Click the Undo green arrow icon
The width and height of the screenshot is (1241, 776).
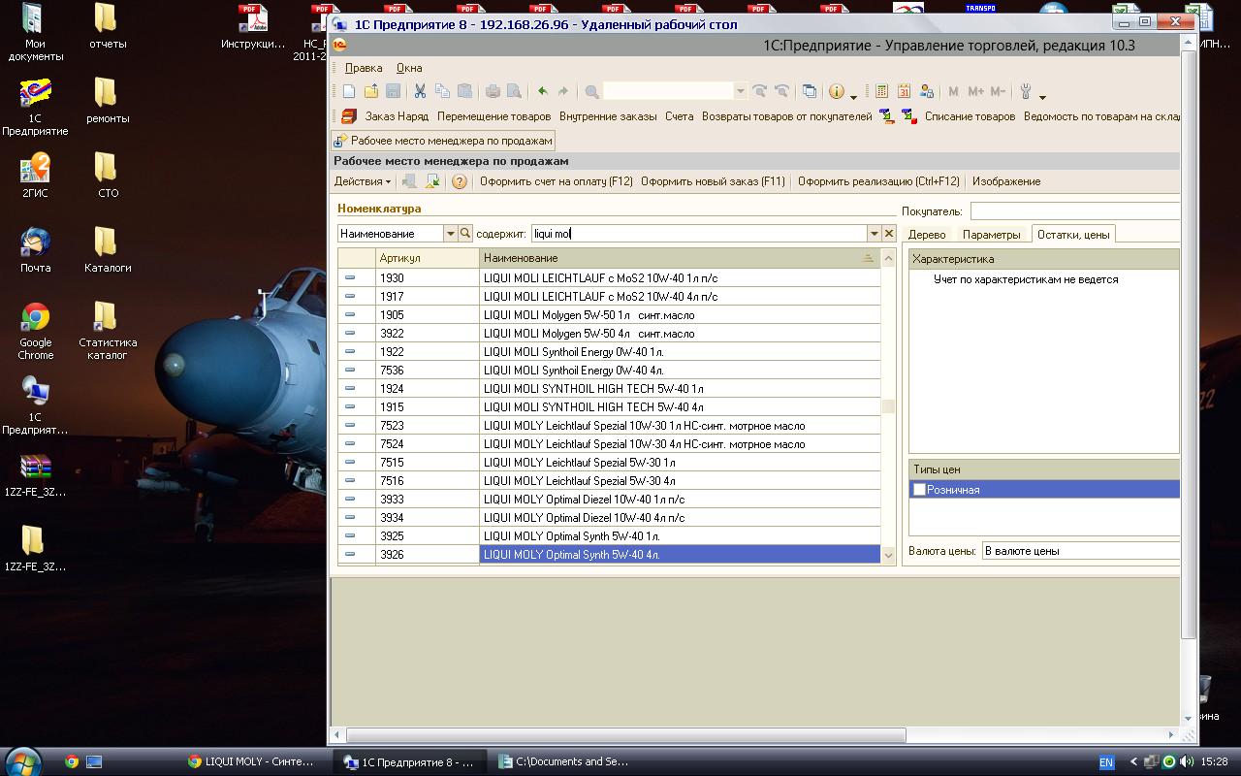click(x=542, y=91)
